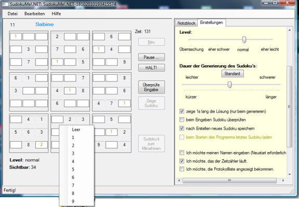Click the disabled Neu button
The width and height of the screenshot is (299, 207).
(151, 42)
